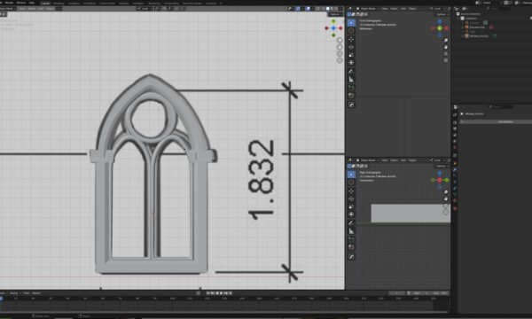Open the World properties tab

(455, 148)
